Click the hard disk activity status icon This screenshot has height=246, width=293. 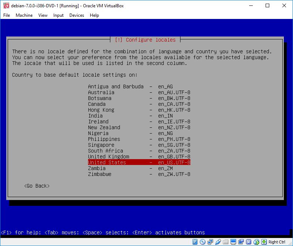195,242
